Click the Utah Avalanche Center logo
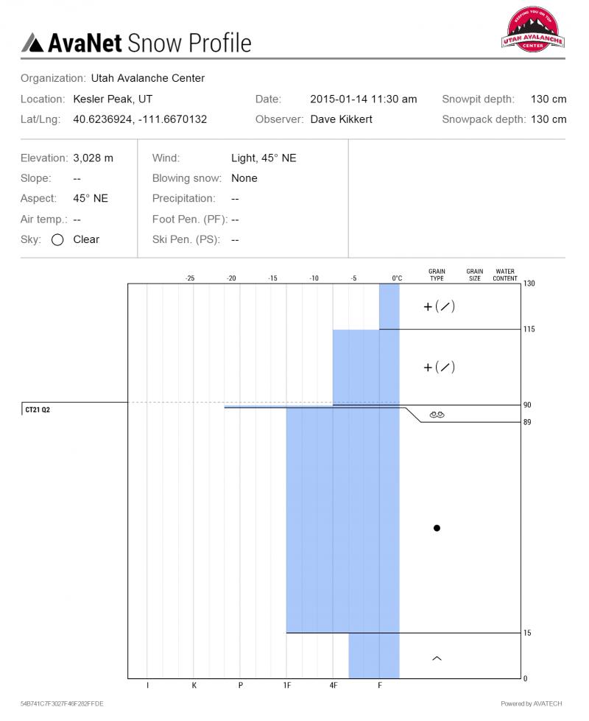 [533, 29]
